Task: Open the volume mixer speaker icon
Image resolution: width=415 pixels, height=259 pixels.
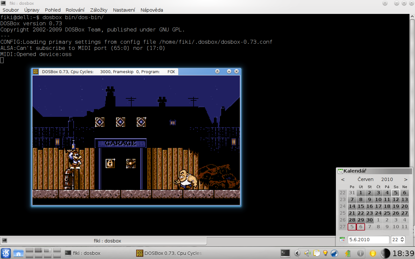Action: pyautogui.click(x=307, y=253)
